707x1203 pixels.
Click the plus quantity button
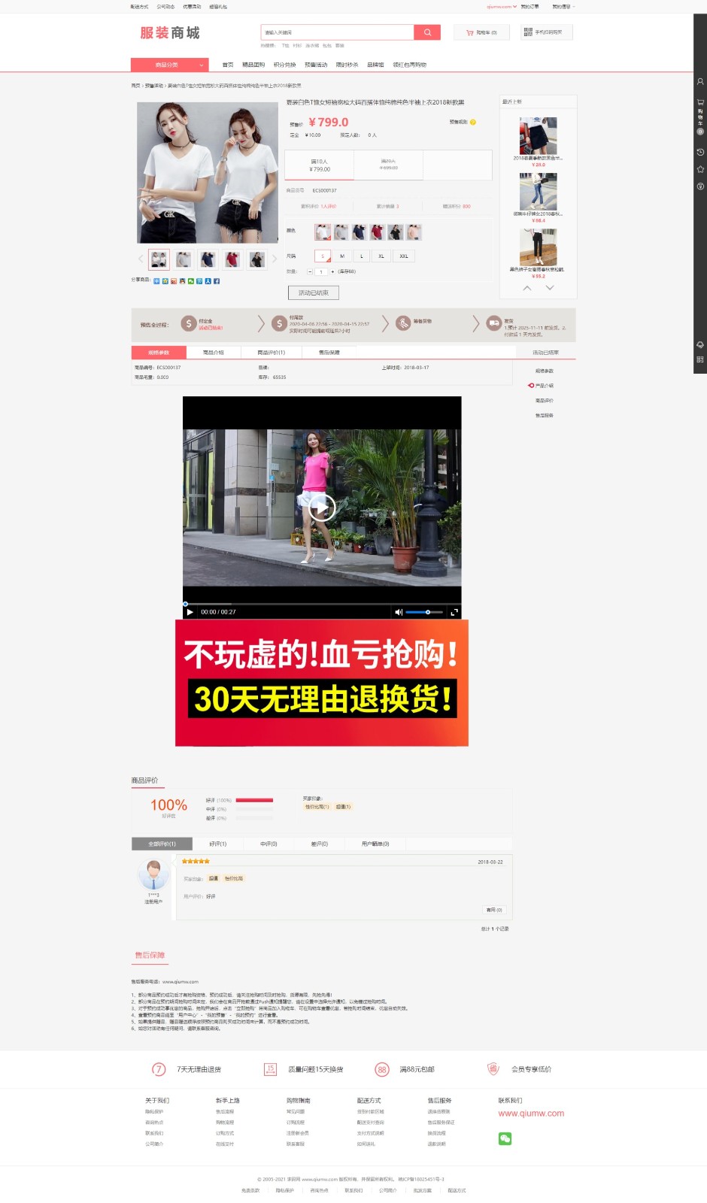(x=332, y=271)
